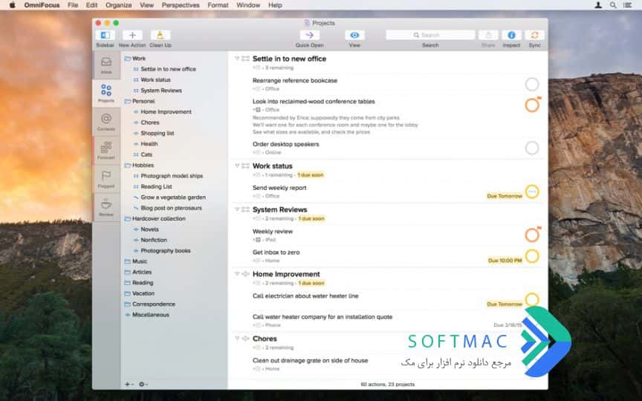Run Clean Up from toolbar
The width and height of the screenshot is (642, 401).
click(x=160, y=35)
